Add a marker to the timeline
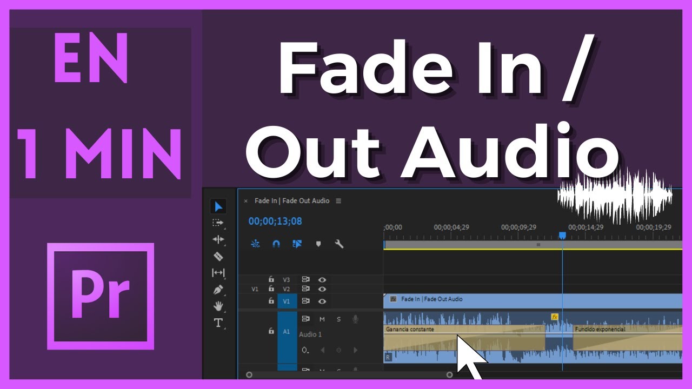 click(318, 244)
